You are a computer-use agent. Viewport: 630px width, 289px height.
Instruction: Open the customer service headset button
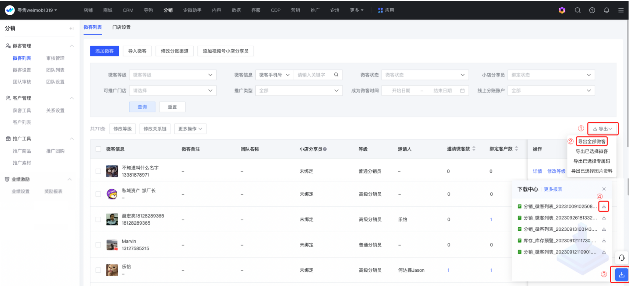coord(621,258)
